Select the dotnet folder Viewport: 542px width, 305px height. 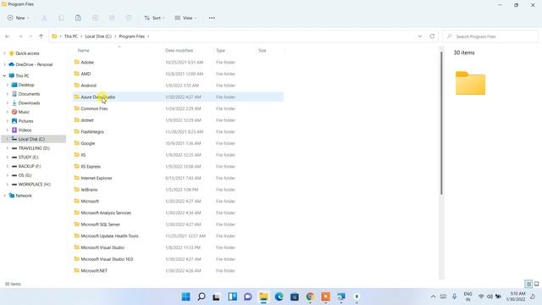coord(179,120)
